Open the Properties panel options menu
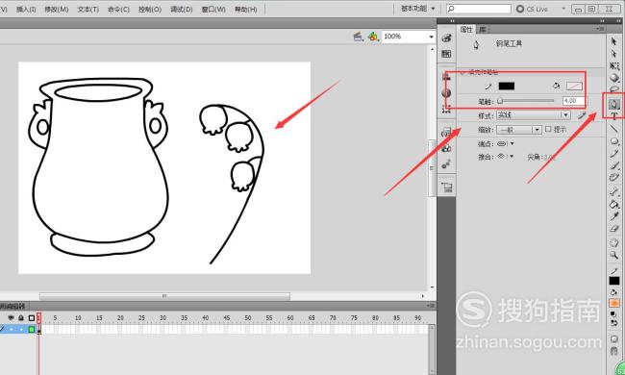 click(x=599, y=29)
